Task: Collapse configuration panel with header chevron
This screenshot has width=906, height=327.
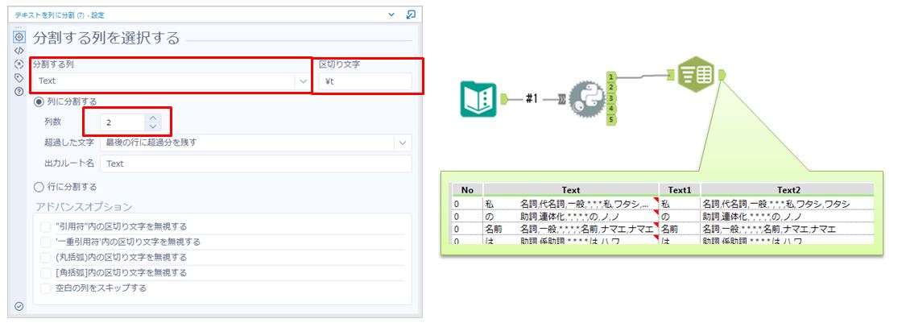Action: point(391,14)
